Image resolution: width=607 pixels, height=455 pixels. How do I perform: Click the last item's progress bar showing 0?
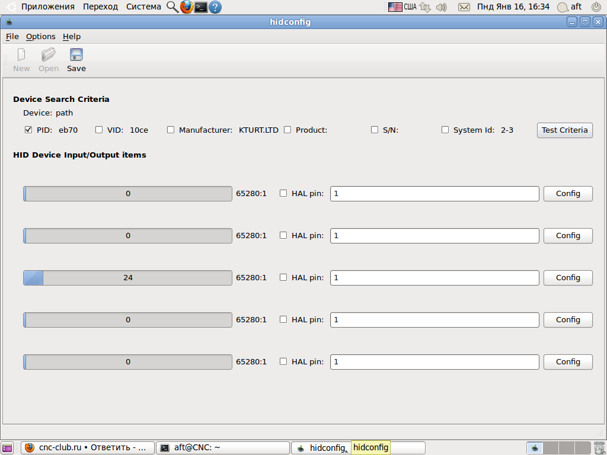tap(128, 362)
